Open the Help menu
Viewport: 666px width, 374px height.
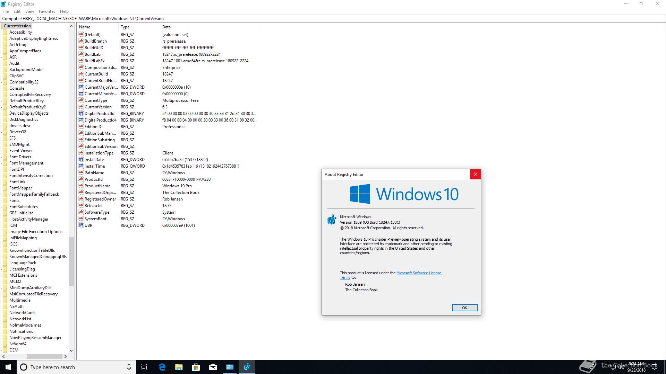64,11
